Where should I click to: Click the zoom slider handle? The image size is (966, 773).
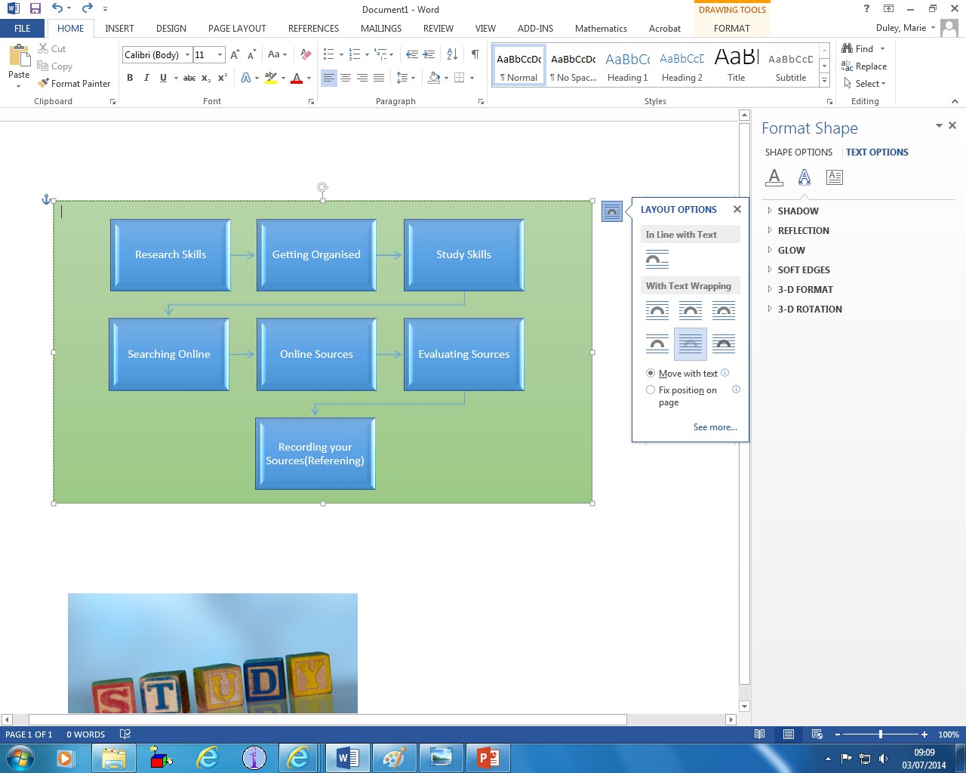pos(880,735)
